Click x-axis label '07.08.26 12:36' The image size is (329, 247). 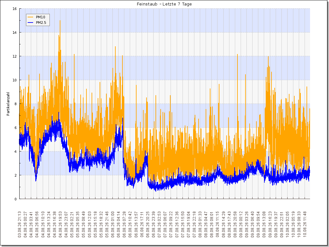pyautogui.click(x=177, y=224)
